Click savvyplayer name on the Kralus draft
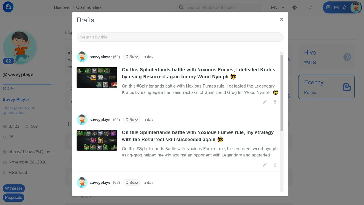Viewport: 364px width, 205px height. 101,57
